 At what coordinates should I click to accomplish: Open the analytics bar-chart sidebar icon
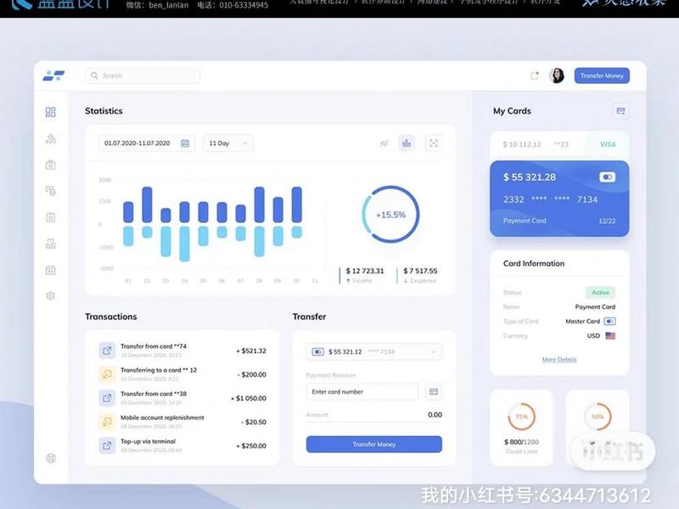coord(51,138)
